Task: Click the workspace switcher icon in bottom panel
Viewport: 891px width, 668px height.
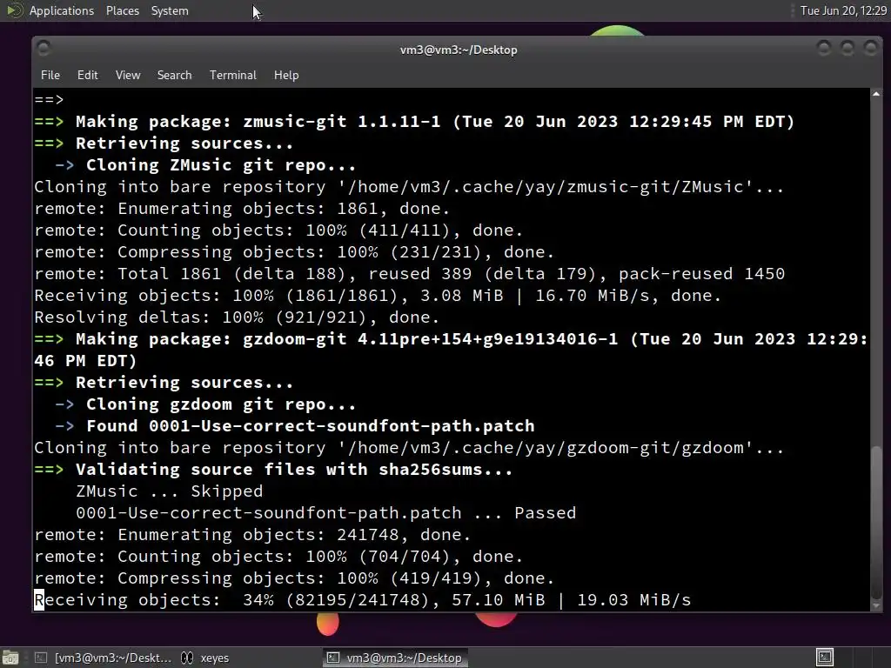Action: (825, 658)
